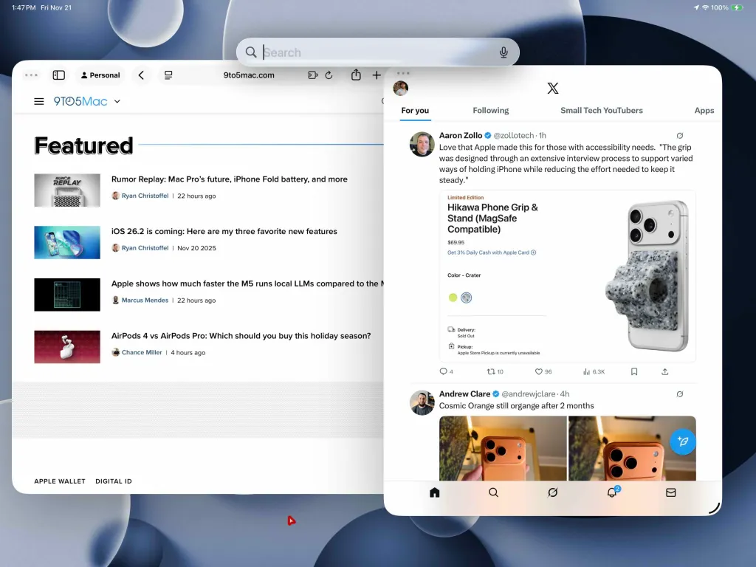Reload the 9to5mac.com page

(329, 75)
